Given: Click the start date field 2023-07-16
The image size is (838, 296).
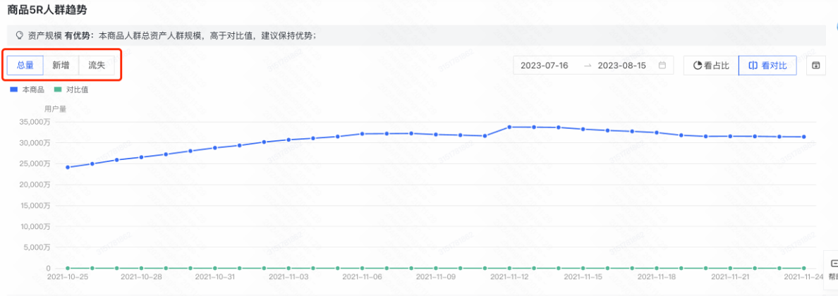Looking at the screenshot, I should [544, 66].
